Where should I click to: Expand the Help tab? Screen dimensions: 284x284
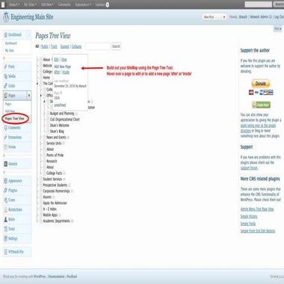coord(278,29)
